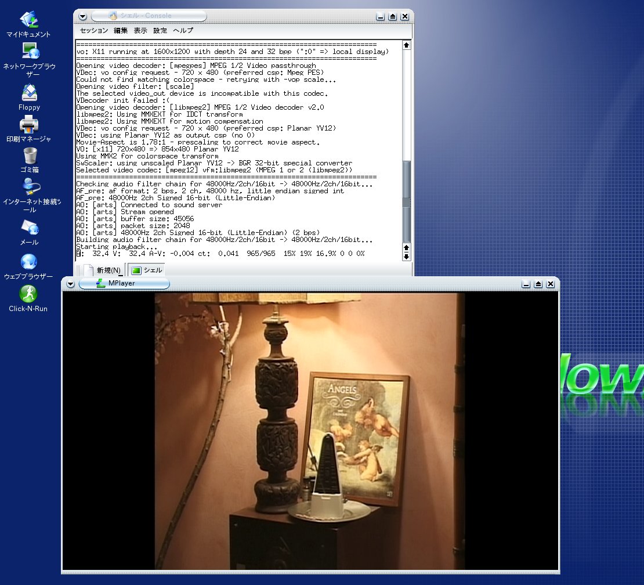Maximize the MPlayer window
Screen dimensions: 644x585
pyautogui.click(x=538, y=284)
